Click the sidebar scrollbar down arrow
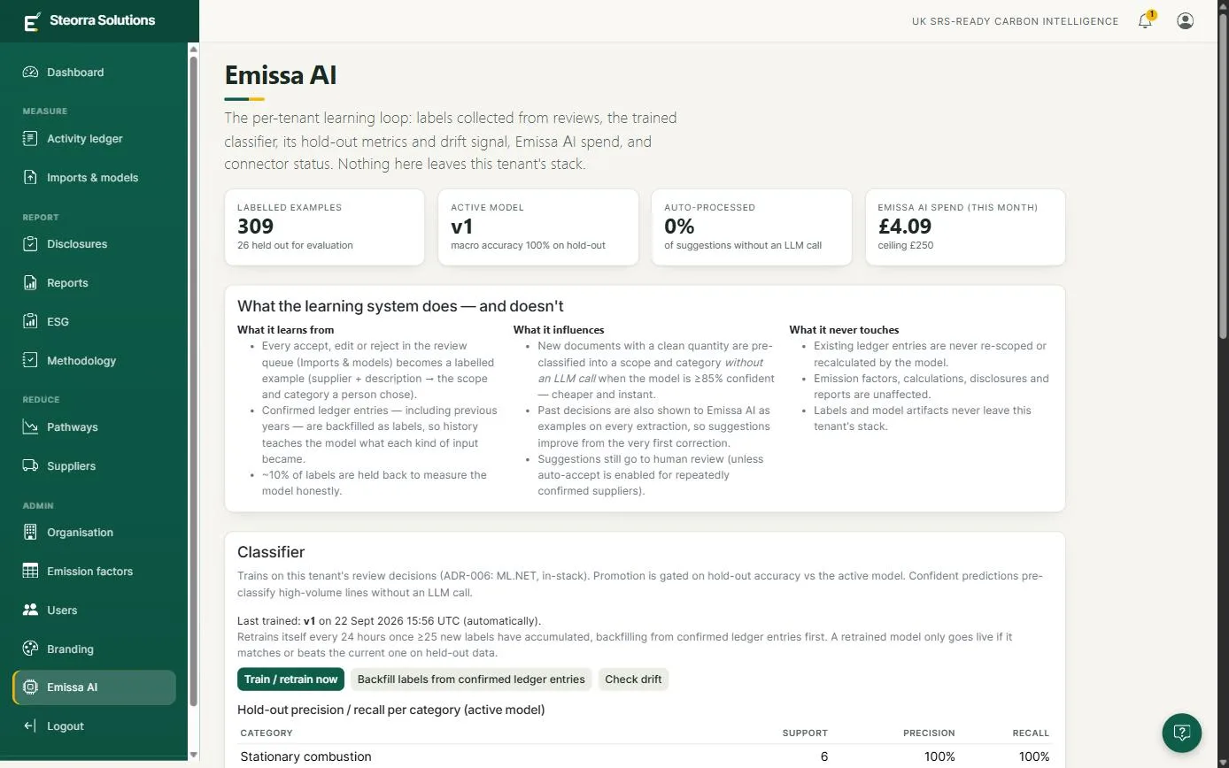Image resolution: width=1229 pixels, height=768 pixels. (193, 755)
